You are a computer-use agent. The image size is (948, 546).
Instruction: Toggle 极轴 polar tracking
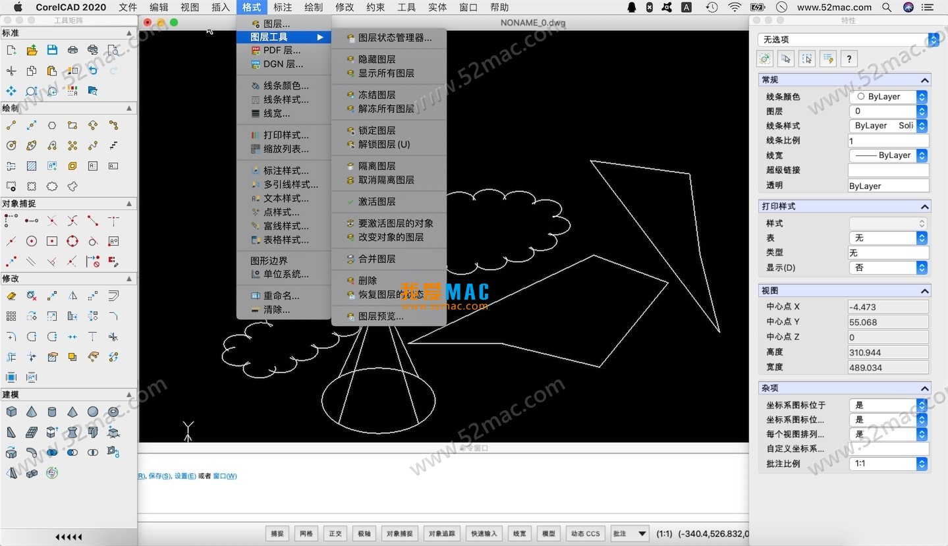coord(364,533)
